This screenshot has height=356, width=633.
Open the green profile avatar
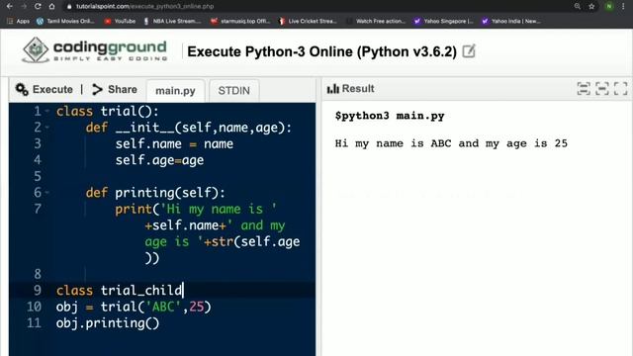coord(609,7)
